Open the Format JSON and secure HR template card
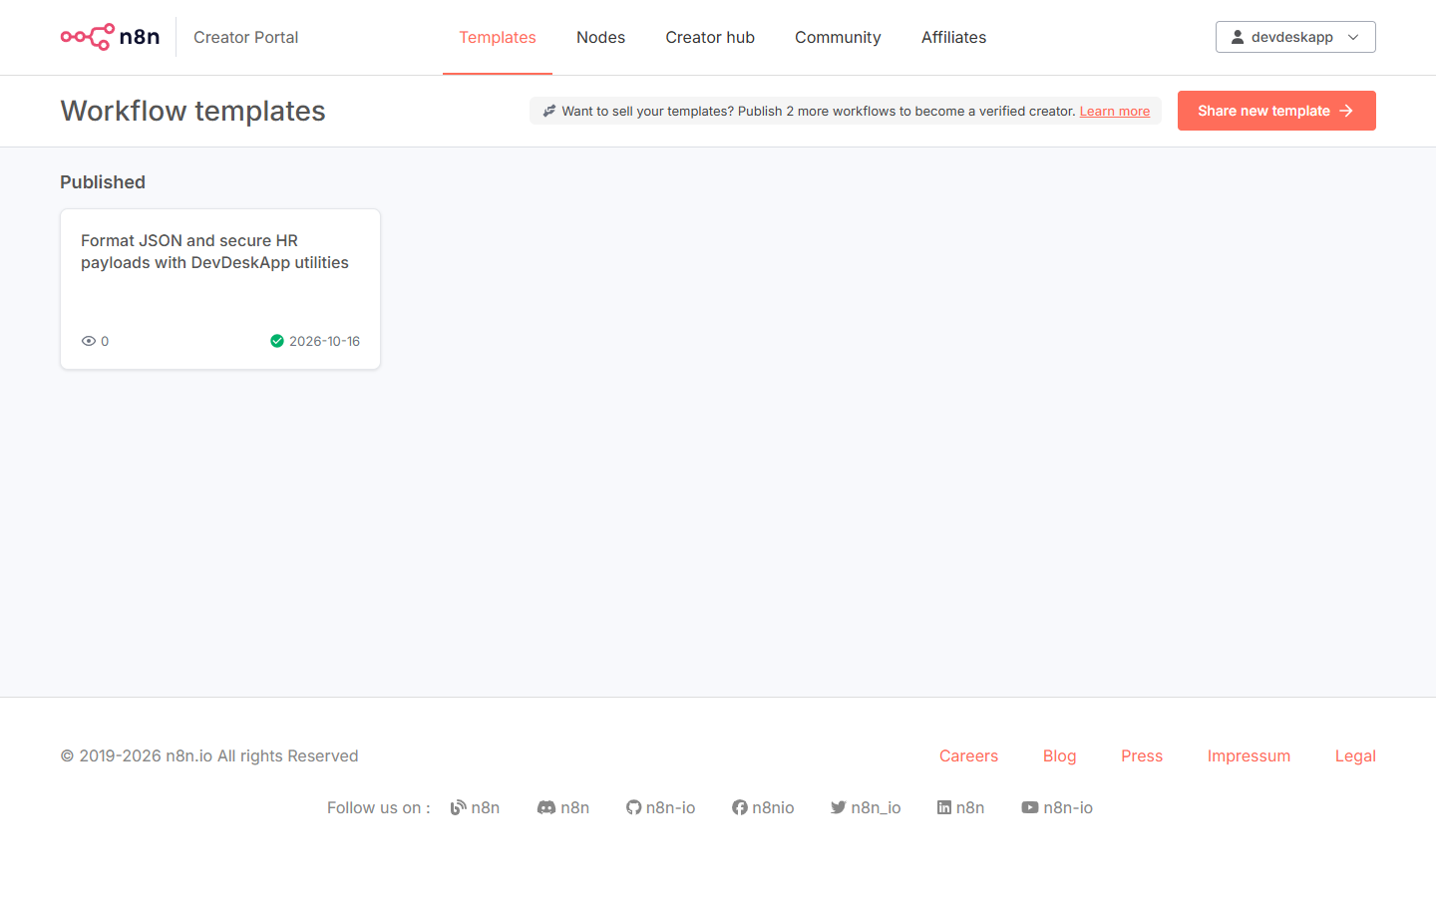The width and height of the screenshot is (1436, 897). (x=220, y=289)
